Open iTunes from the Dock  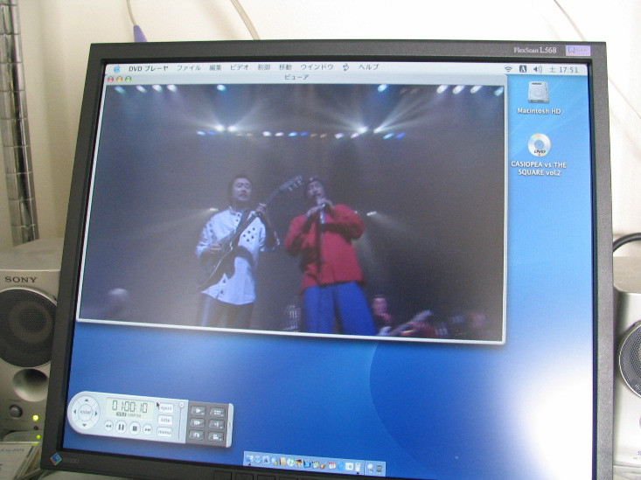pyautogui.click(x=290, y=462)
